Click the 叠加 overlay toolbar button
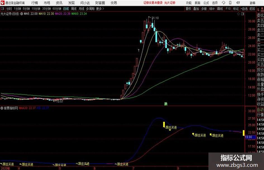This screenshot has height=170, width=264. pos(196,9)
